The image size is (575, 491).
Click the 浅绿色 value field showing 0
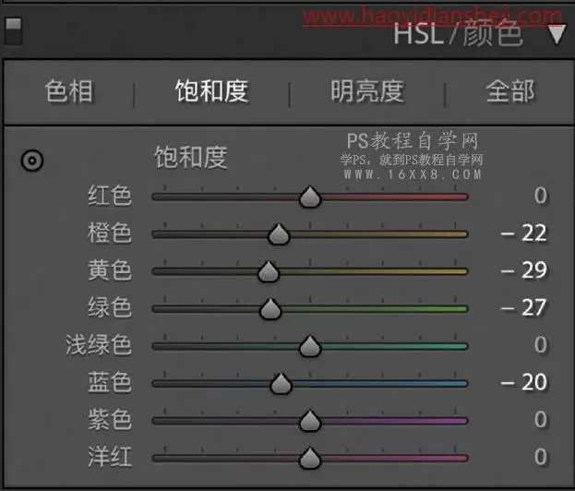click(x=541, y=344)
